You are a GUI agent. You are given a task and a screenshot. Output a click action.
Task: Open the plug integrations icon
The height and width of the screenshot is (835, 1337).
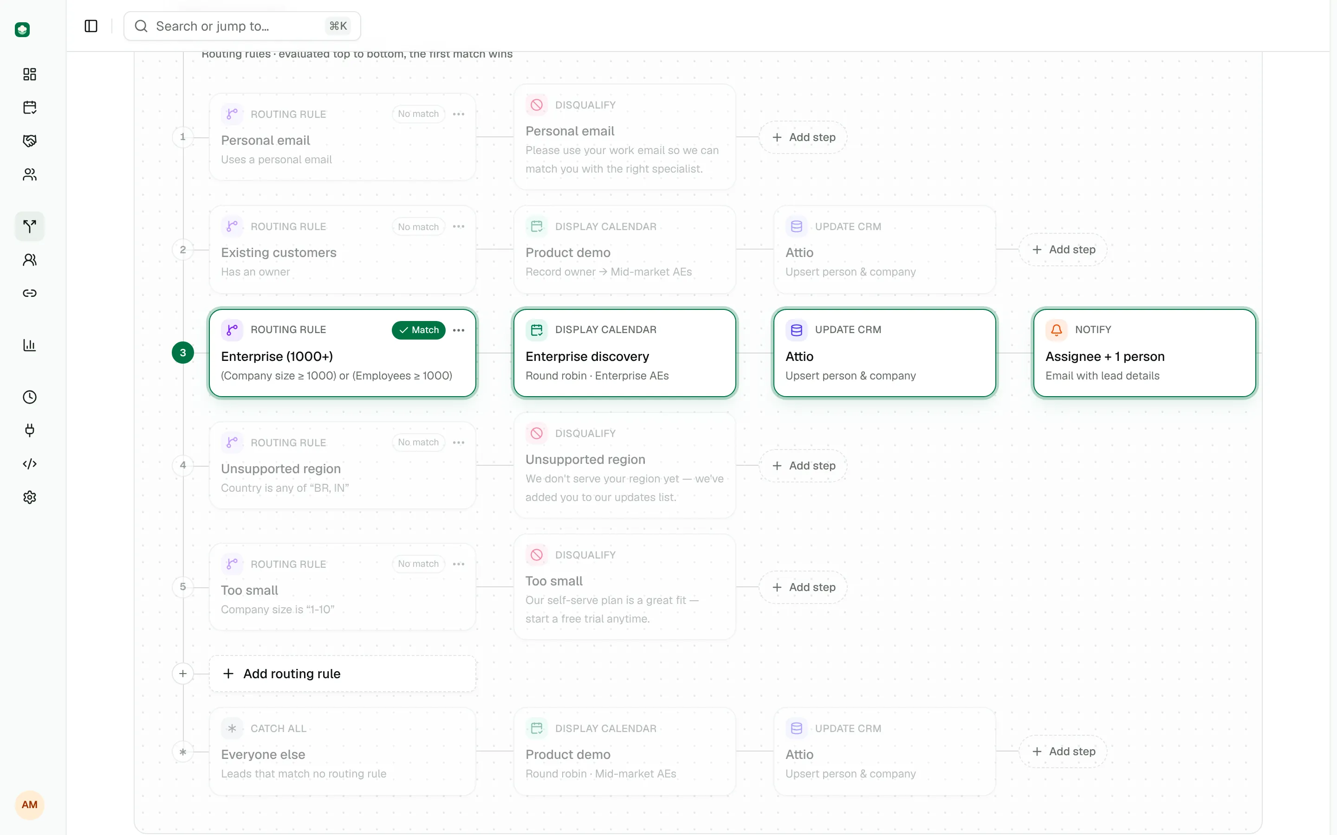(30, 430)
